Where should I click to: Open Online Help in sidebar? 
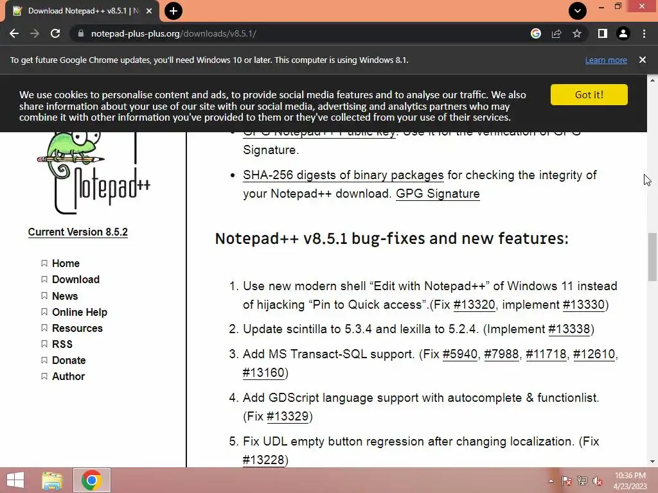tap(79, 312)
